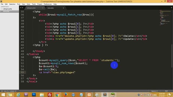Open category.php from the Open Files sidebar

tap(8, 9)
